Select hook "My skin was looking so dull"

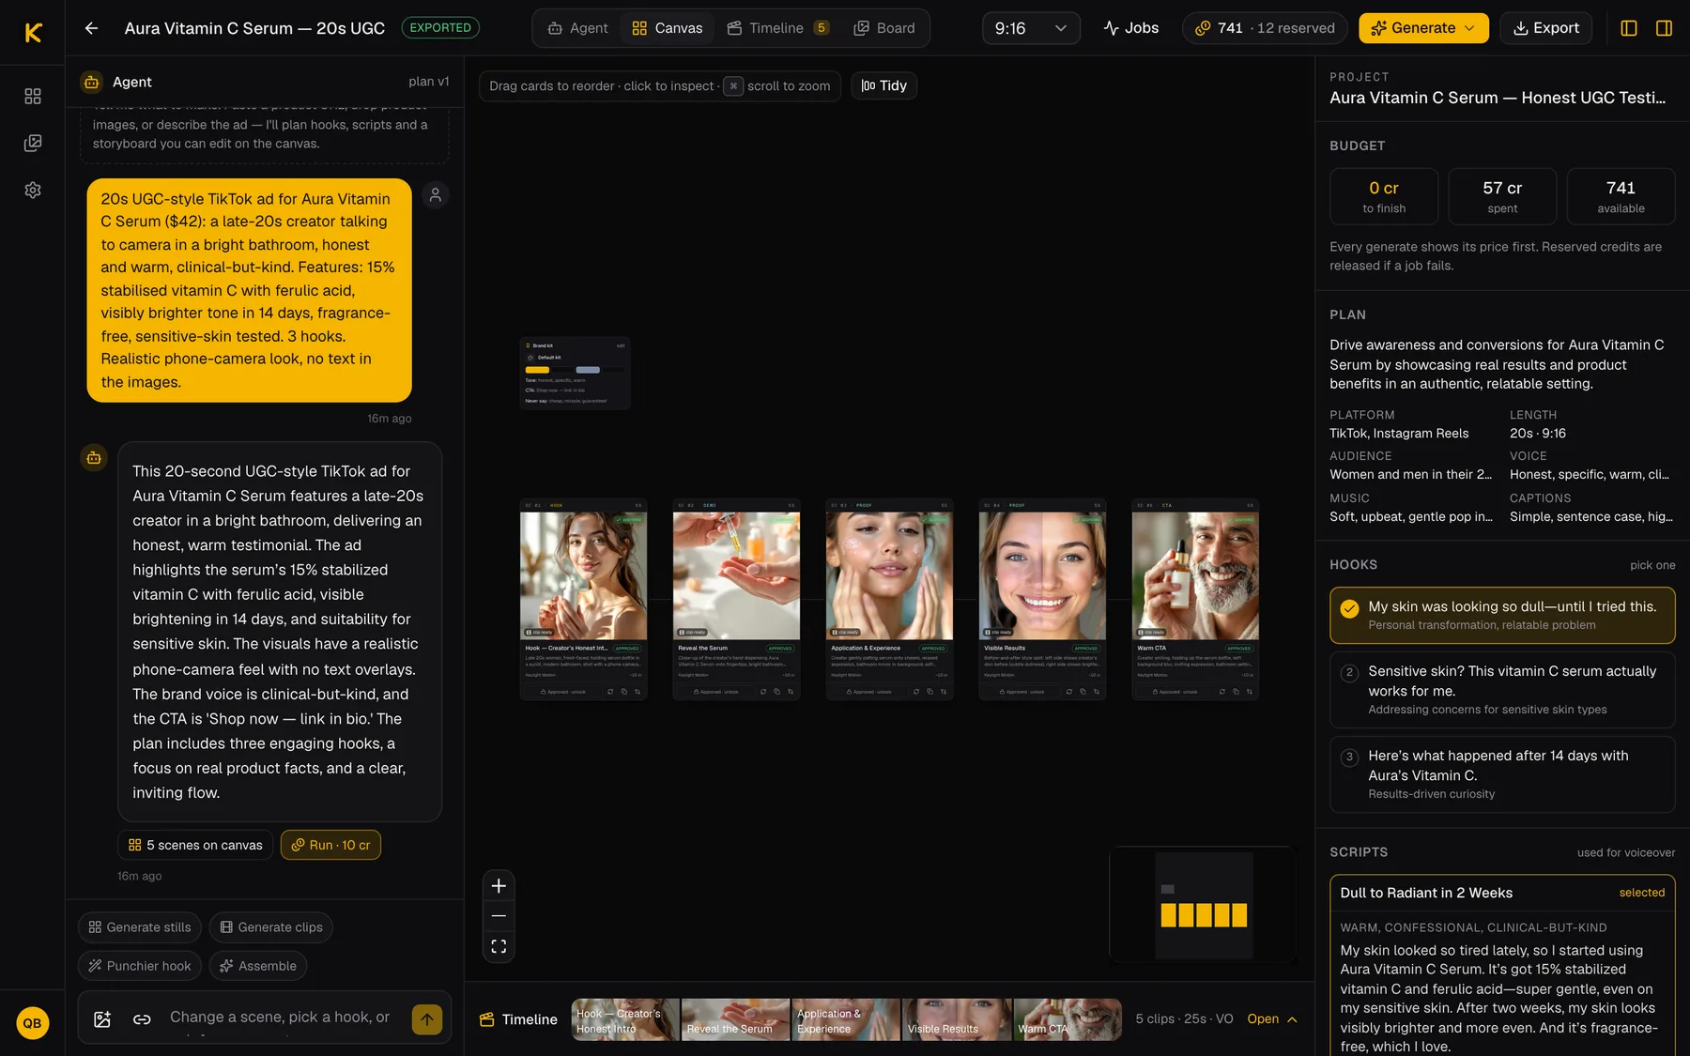(x=1502, y=615)
